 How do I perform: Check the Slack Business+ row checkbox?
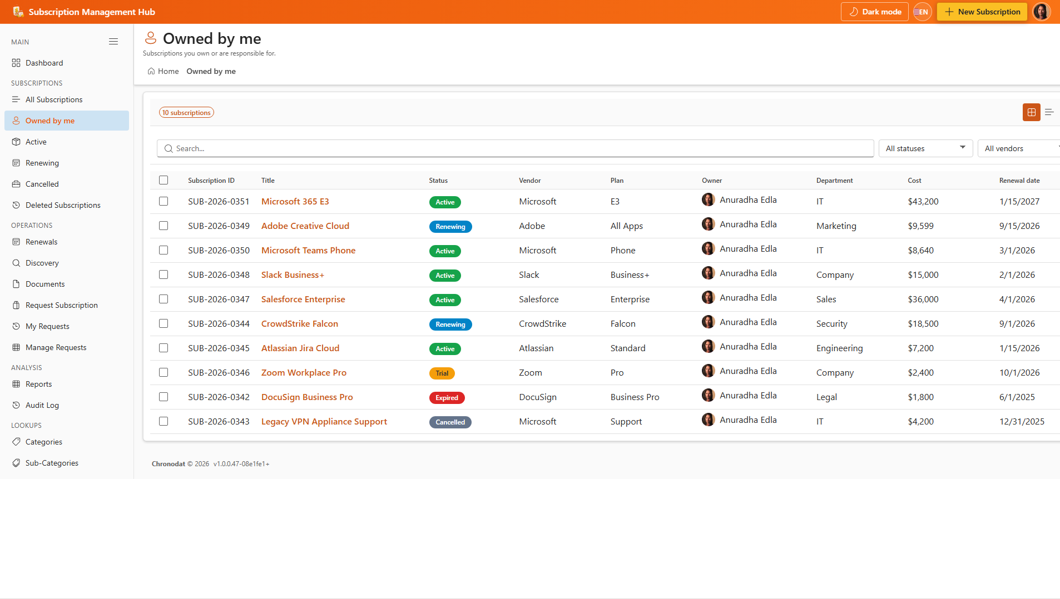(x=164, y=274)
